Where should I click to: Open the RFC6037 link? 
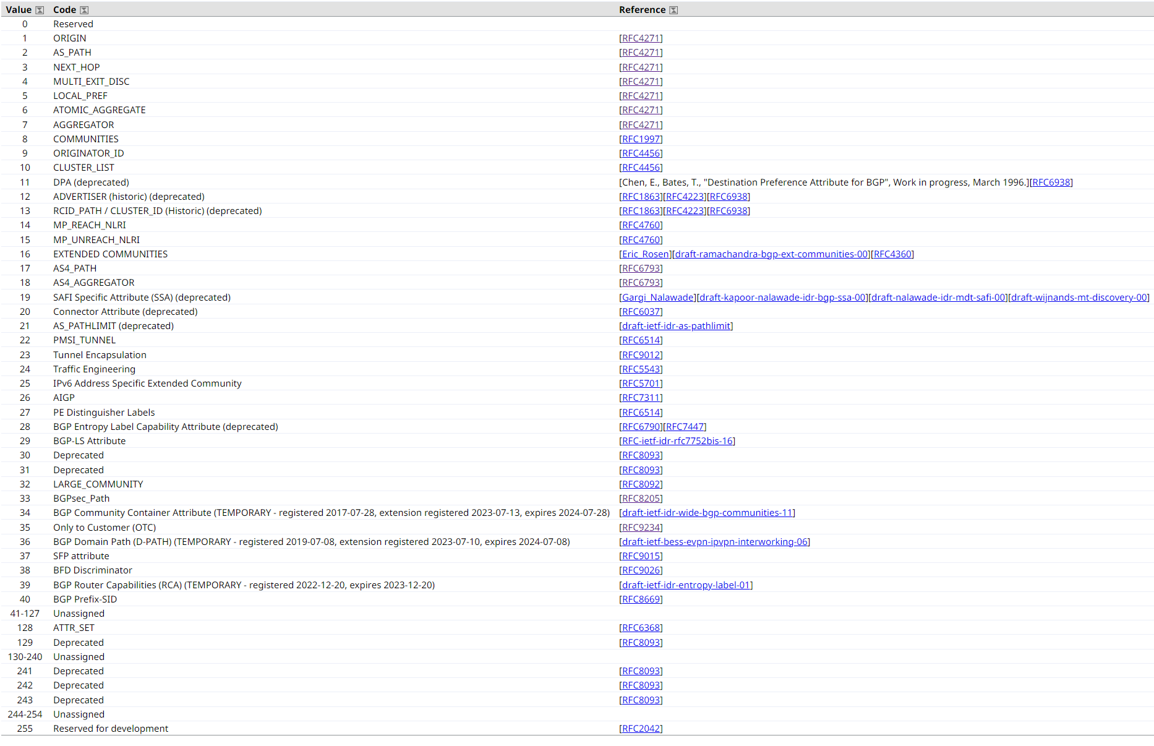pos(641,312)
